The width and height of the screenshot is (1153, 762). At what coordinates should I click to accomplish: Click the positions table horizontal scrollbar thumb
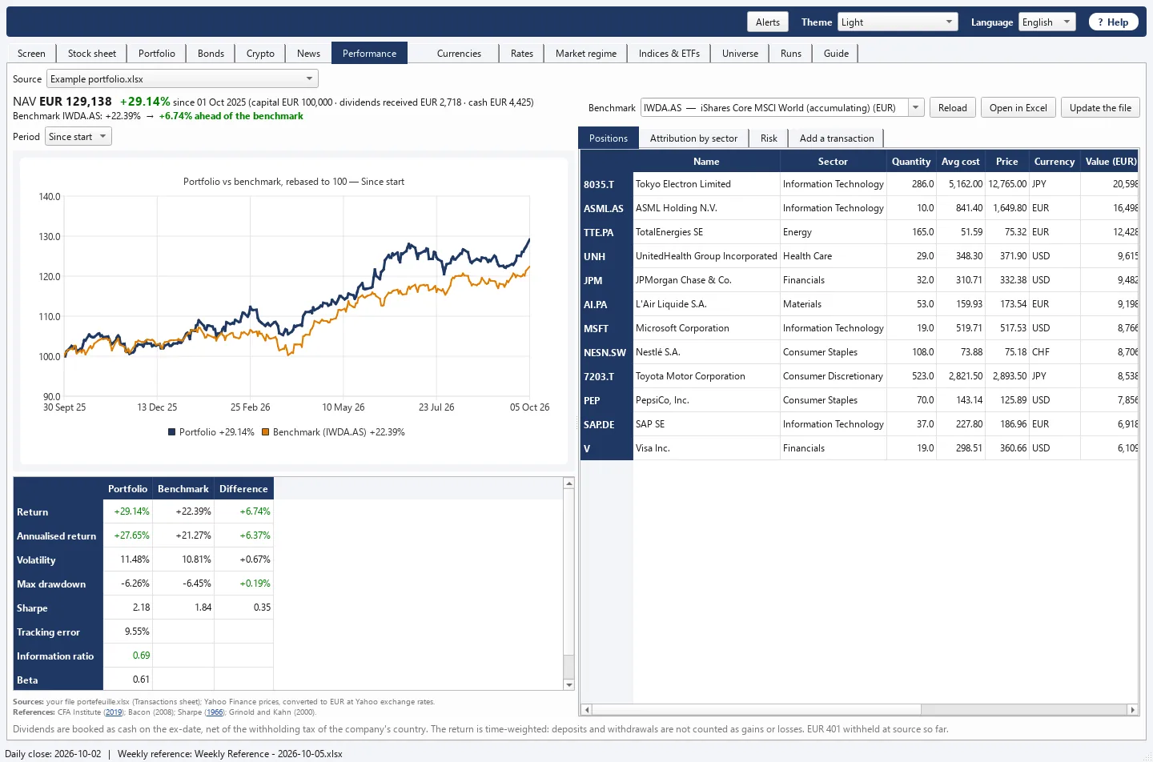(x=757, y=710)
